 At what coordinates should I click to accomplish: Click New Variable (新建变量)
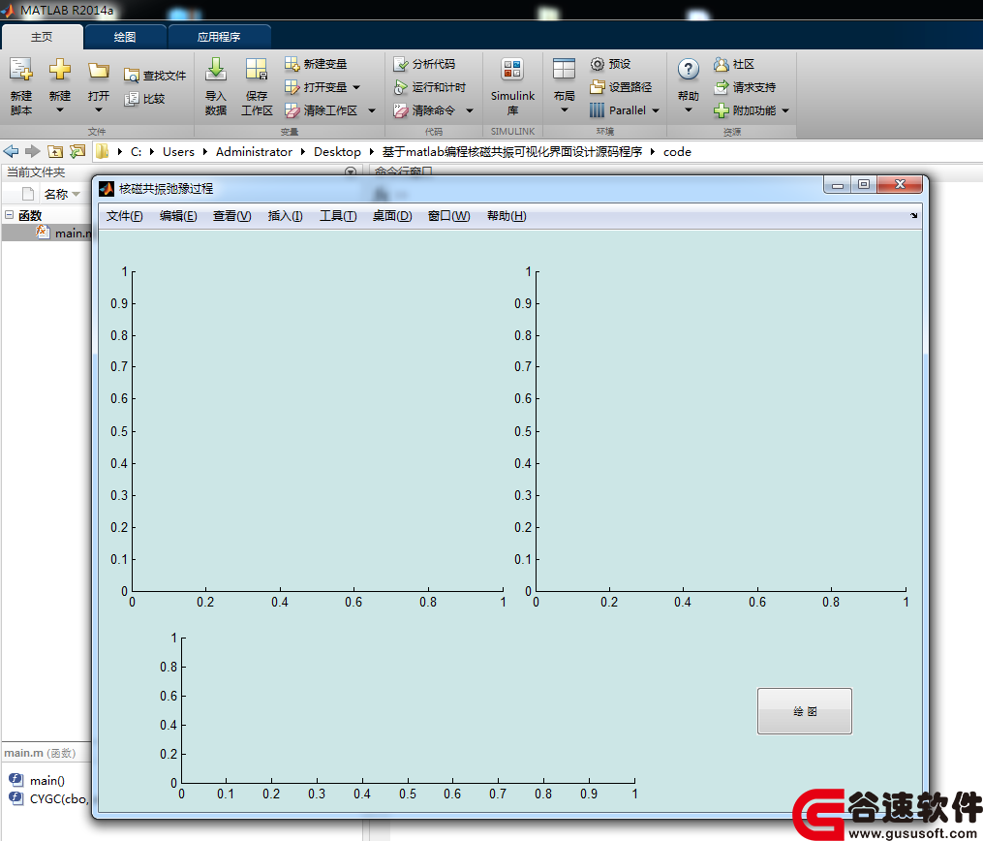tap(316, 64)
